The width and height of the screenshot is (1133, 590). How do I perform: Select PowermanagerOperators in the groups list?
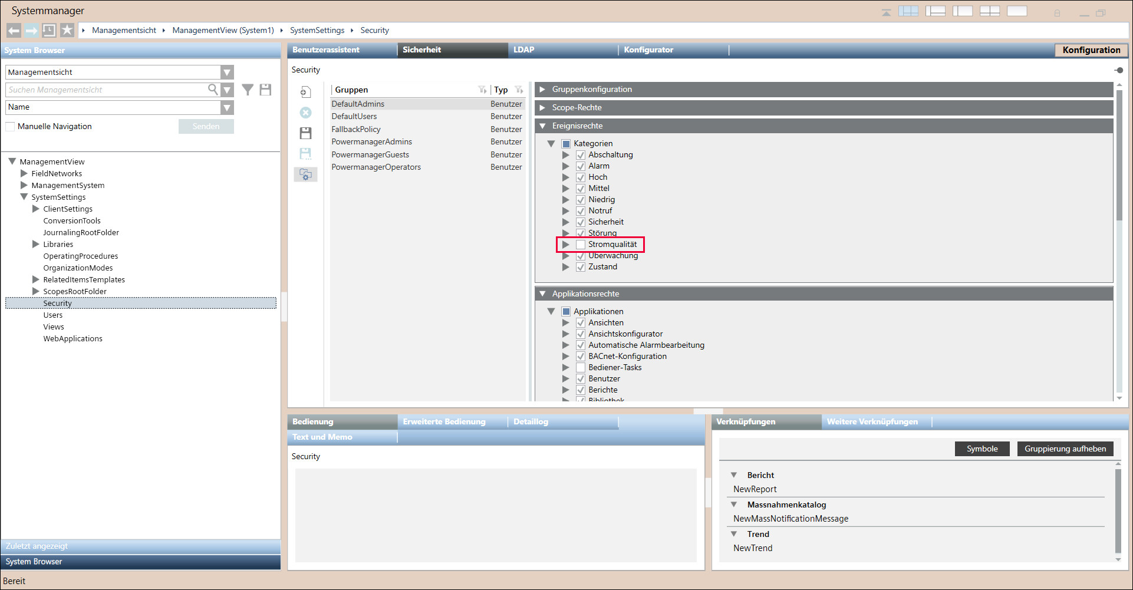pos(376,167)
